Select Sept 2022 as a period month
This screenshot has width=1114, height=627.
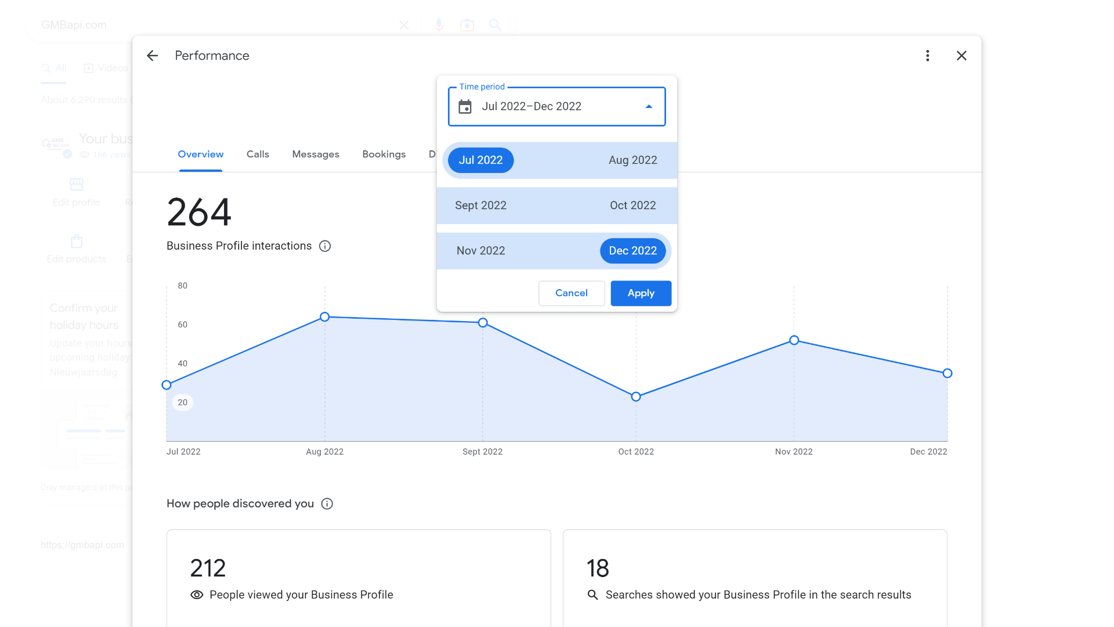coord(480,205)
